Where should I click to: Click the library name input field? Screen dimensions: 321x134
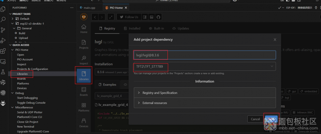[x=205, y=55]
